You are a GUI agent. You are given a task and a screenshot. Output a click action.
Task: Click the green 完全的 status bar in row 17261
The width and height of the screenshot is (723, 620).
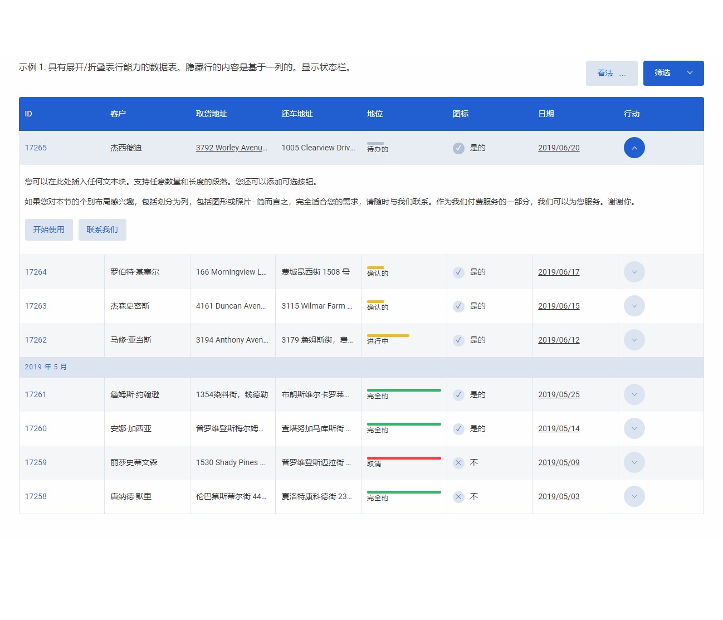point(404,390)
